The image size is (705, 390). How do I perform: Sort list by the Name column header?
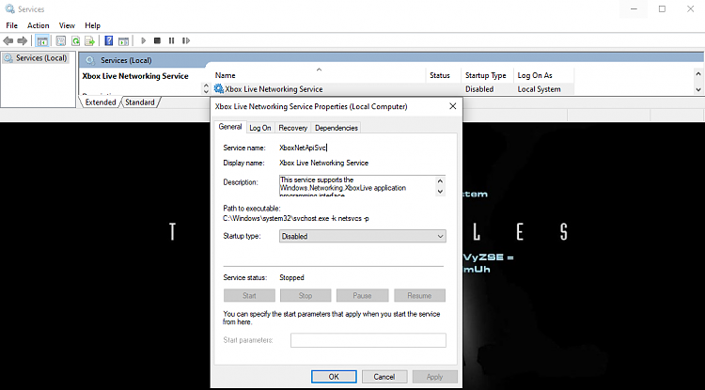(x=319, y=75)
